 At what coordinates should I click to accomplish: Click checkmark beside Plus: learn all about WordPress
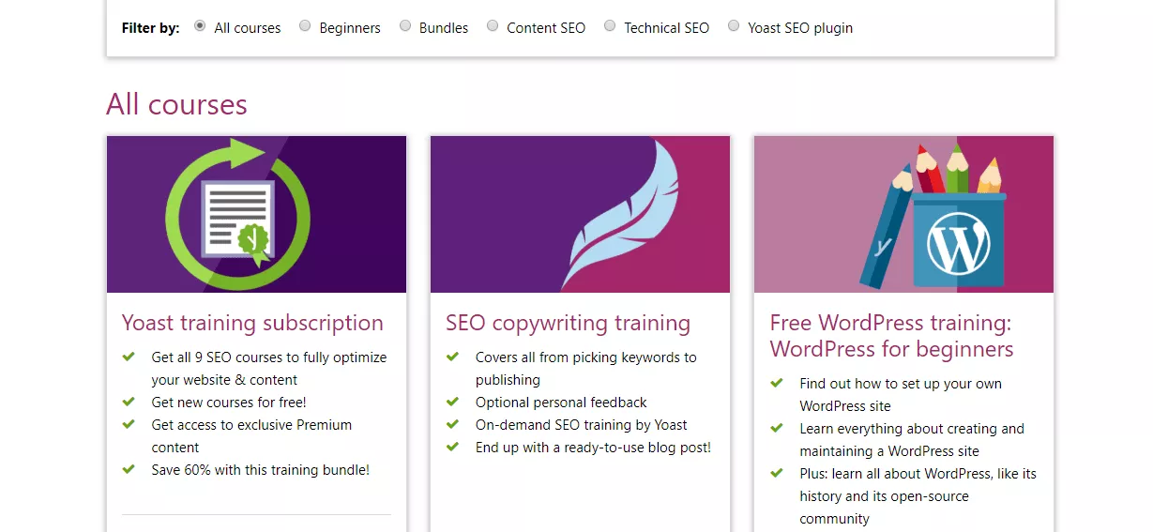777,473
